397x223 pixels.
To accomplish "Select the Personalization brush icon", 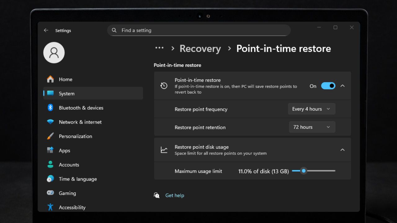I will click(x=50, y=136).
